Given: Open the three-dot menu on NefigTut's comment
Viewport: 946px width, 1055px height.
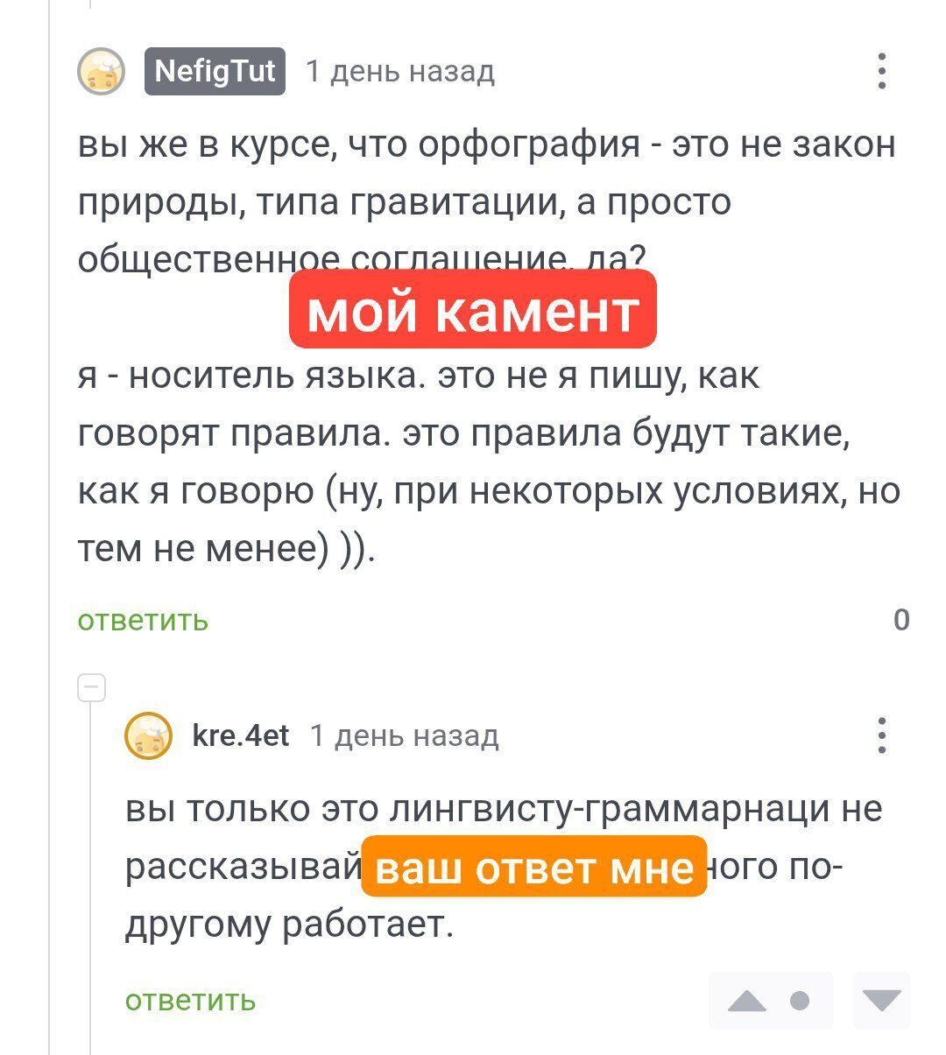Looking at the screenshot, I should [881, 71].
